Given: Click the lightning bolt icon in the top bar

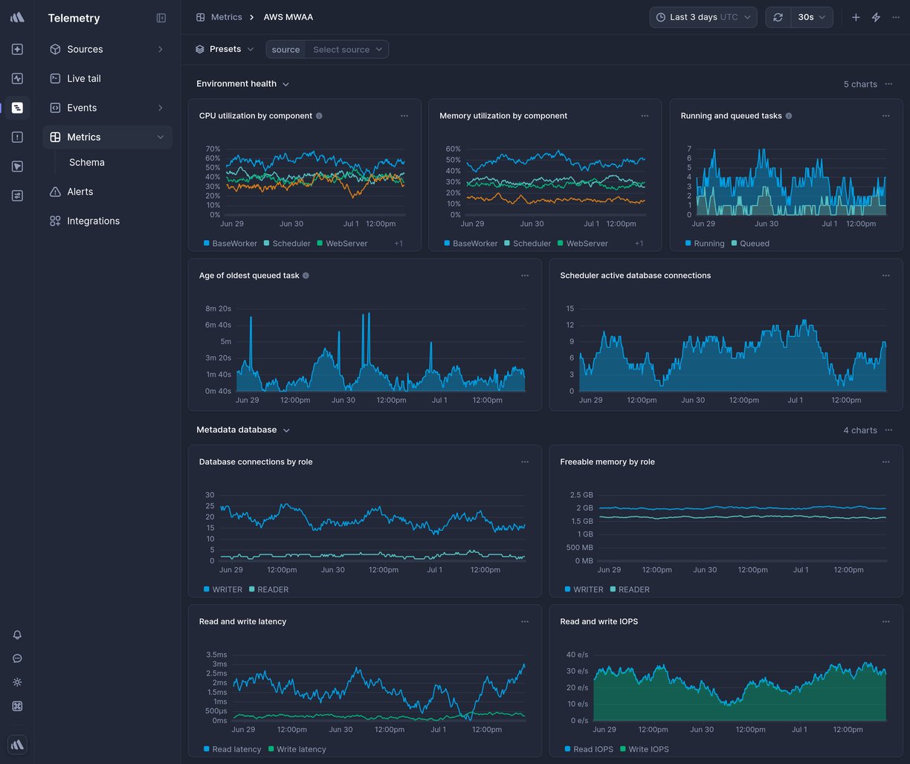Looking at the screenshot, I should pyautogui.click(x=876, y=17).
